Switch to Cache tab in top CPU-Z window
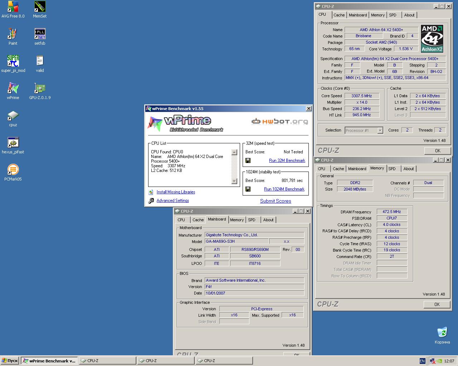The width and height of the screenshot is (458, 366). point(339,15)
